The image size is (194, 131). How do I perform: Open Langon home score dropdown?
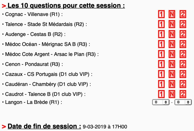tap(161, 102)
